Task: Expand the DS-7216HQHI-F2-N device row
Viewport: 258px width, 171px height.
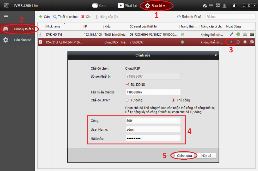Action: [x=40, y=42]
